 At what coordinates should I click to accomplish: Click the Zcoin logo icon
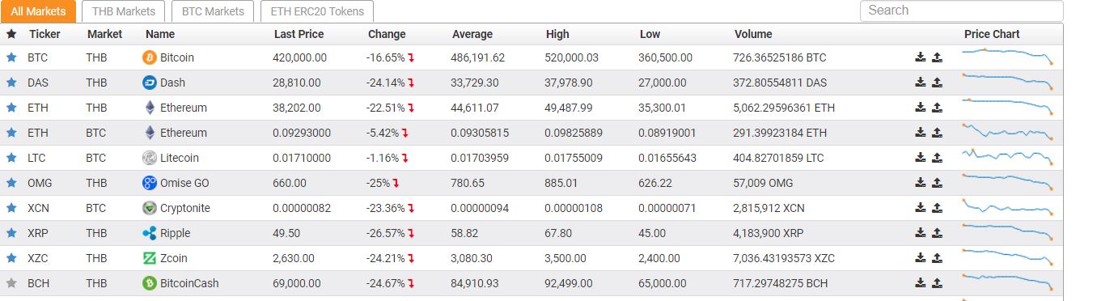(x=149, y=258)
